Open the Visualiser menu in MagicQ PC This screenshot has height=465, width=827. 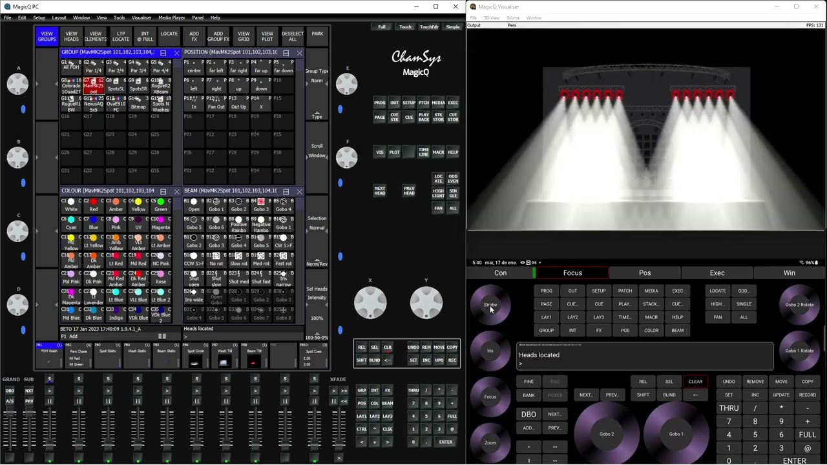(x=141, y=17)
